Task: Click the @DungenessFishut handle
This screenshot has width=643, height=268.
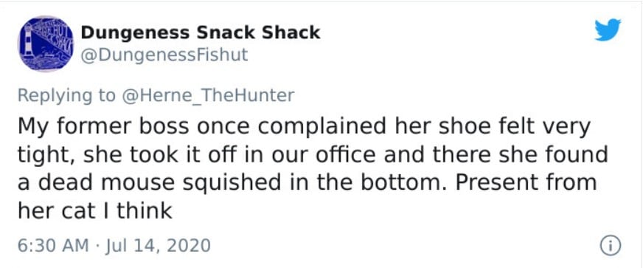Action: tap(164, 55)
